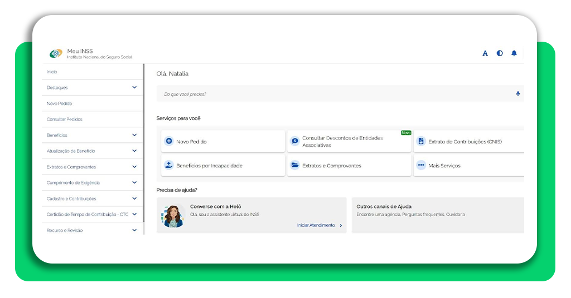Click the Benefícios por Incapacidade icon
The height and width of the screenshot is (298, 571).
[169, 165]
